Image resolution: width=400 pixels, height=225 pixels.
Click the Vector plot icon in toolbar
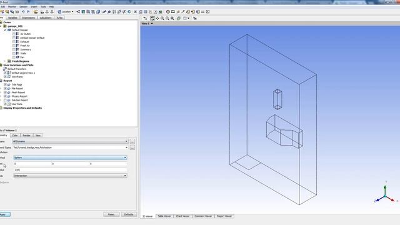pyautogui.click(x=78, y=12)
